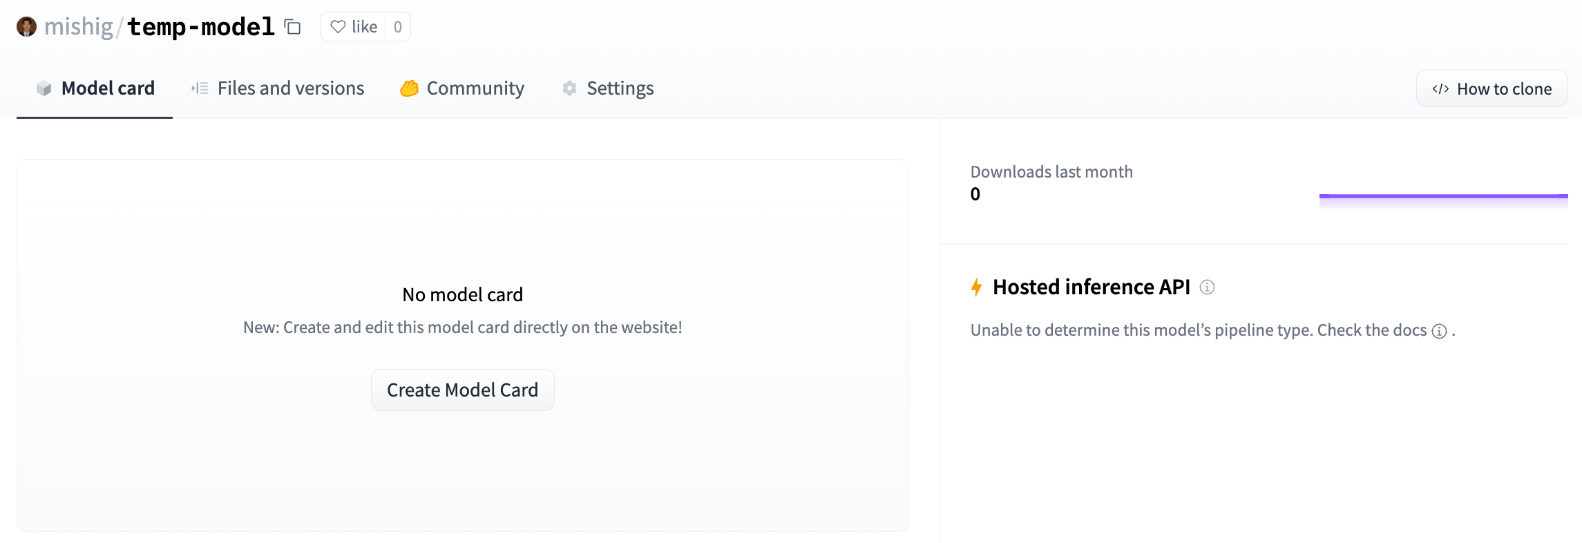Click the Files and versions list icon
Image resolution: width=1582 pixels, height=543 pixels.
point(200,88)
